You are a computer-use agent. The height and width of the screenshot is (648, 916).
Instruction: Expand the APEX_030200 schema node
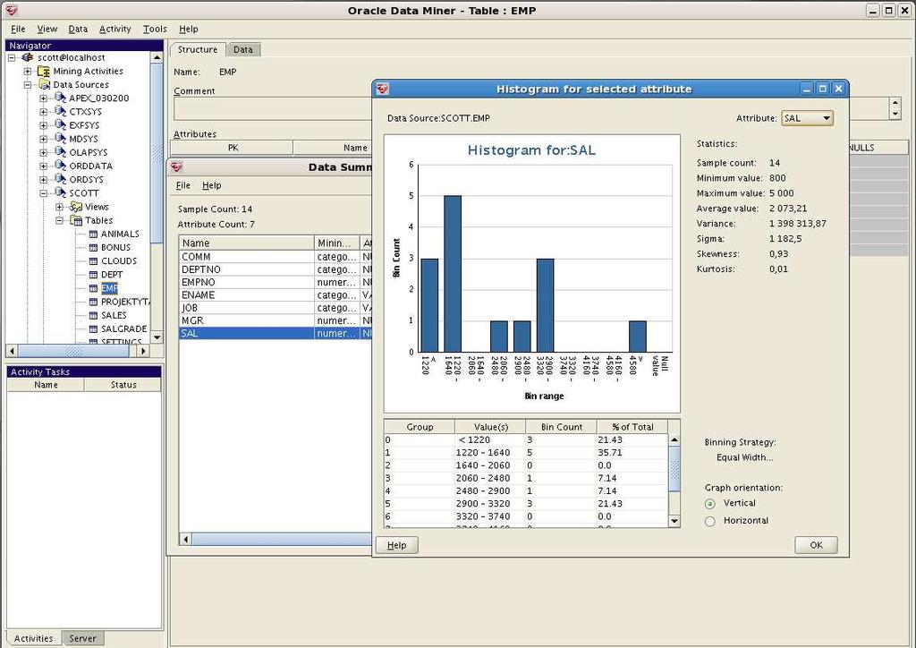coord(43,98)
